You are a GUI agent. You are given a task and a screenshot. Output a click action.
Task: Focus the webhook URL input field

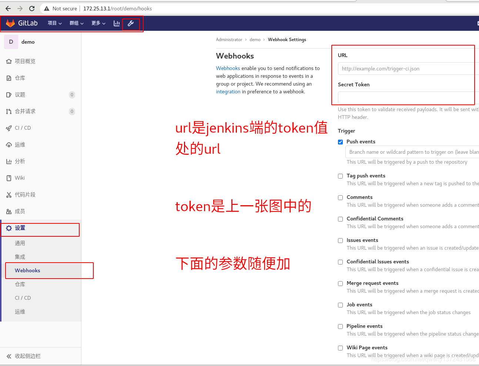pos(408,69)
